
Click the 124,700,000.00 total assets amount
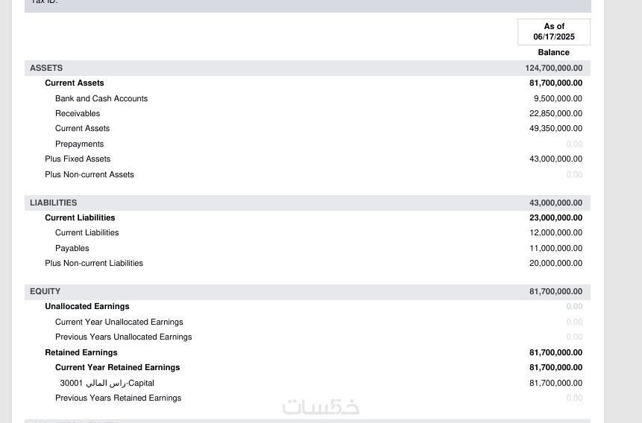coord(553,68)
